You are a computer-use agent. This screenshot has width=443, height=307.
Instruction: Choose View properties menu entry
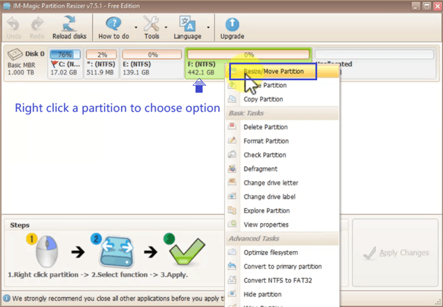pos(282,224)
